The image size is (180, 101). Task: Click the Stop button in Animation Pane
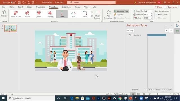pyautogui.click(x=130, y=31)
